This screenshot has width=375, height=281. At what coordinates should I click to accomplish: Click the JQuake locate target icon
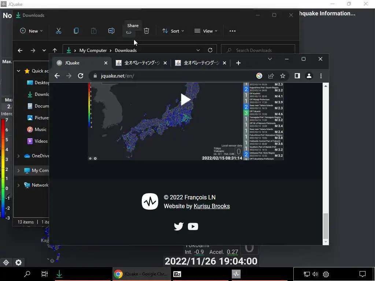[6, 262]
